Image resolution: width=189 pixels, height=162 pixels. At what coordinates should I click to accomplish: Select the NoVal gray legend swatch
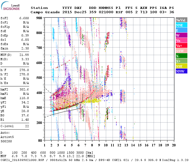[x=181, y=20]
